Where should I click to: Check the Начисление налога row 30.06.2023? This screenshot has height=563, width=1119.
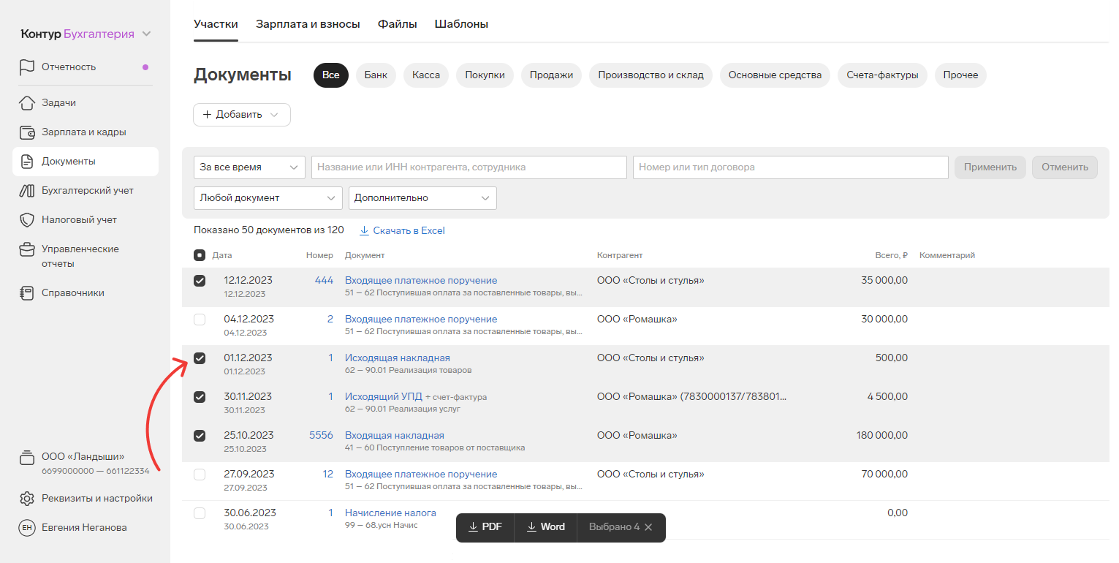pyautogui.click(x=200, y=513)
